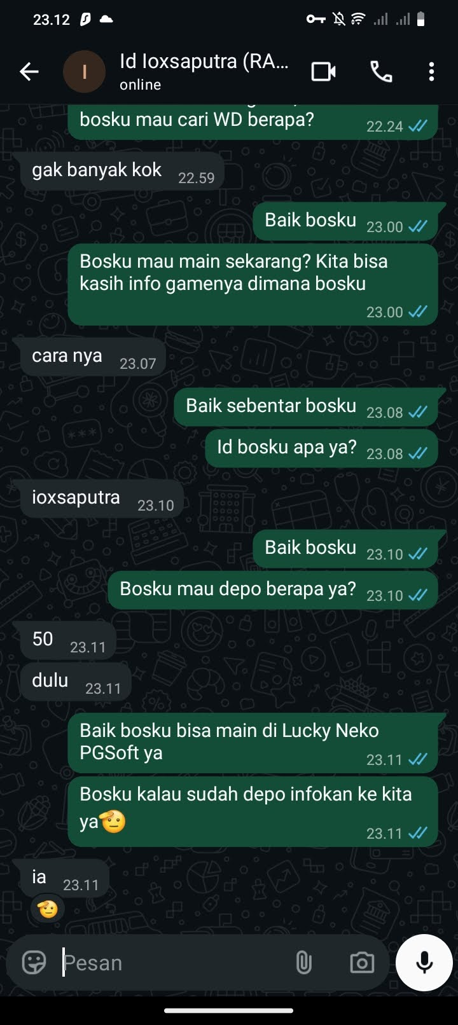Open contact info via Id Ioxsaputra name
Viewport: 458px width, 1025px height.
(204, 62)
